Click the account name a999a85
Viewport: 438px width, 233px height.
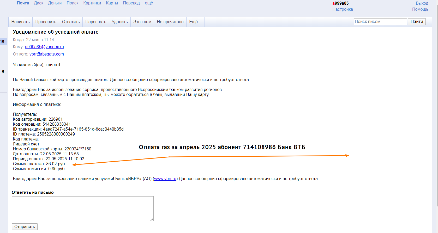(340, 3)
